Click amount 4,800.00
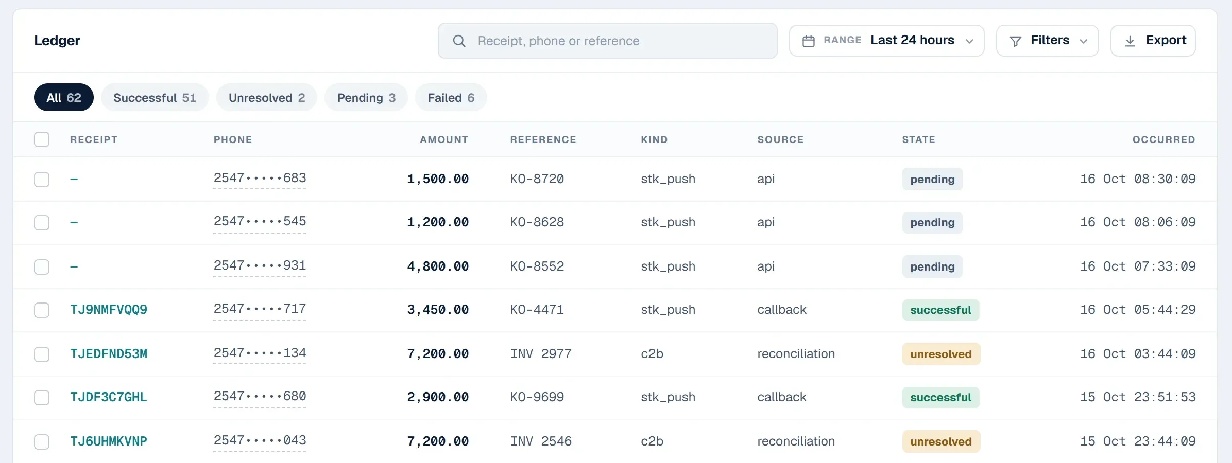Image resolution: width=1232 pixels, height=463 pixels. tap(438, 266)
